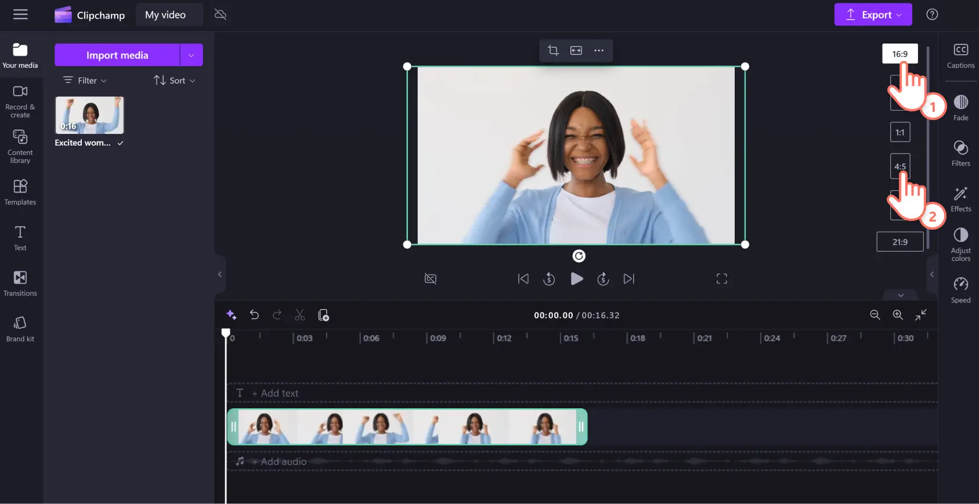Click the duplicate clip icon
This screenshot has width=979, height=504.
click(x=323, y=315)
